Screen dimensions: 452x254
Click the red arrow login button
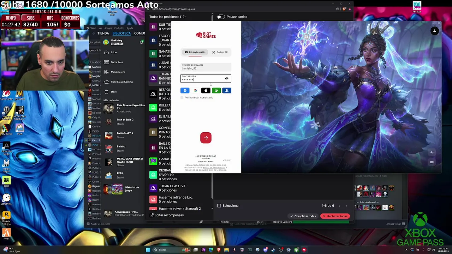[x=206, y=138]
